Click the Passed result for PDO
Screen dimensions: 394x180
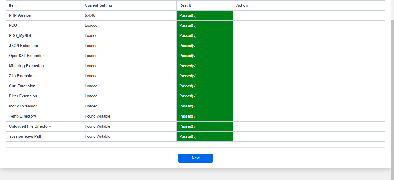pos(188,25)
